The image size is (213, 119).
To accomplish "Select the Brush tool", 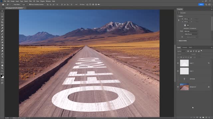I will tap(2, 34).
